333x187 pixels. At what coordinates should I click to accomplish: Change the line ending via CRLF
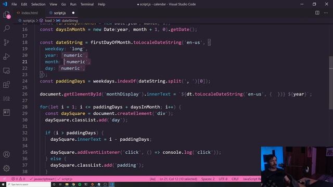point(235,179)
